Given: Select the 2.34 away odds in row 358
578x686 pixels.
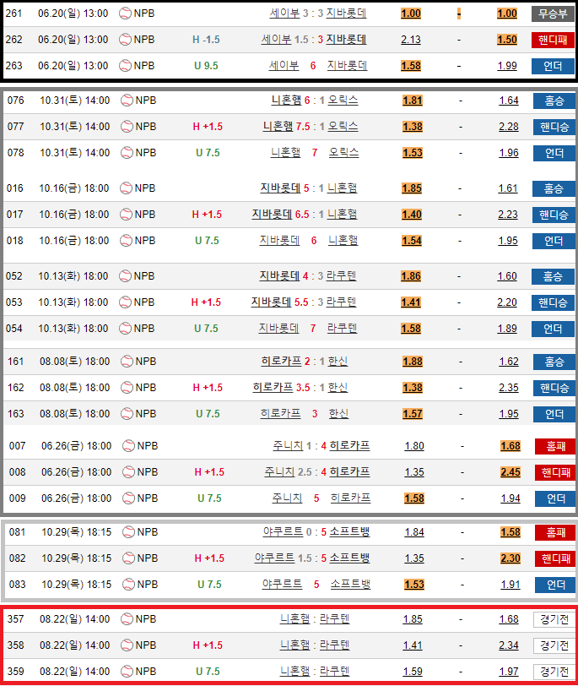Looking at the screenshot, I should [x=509, y=645].
